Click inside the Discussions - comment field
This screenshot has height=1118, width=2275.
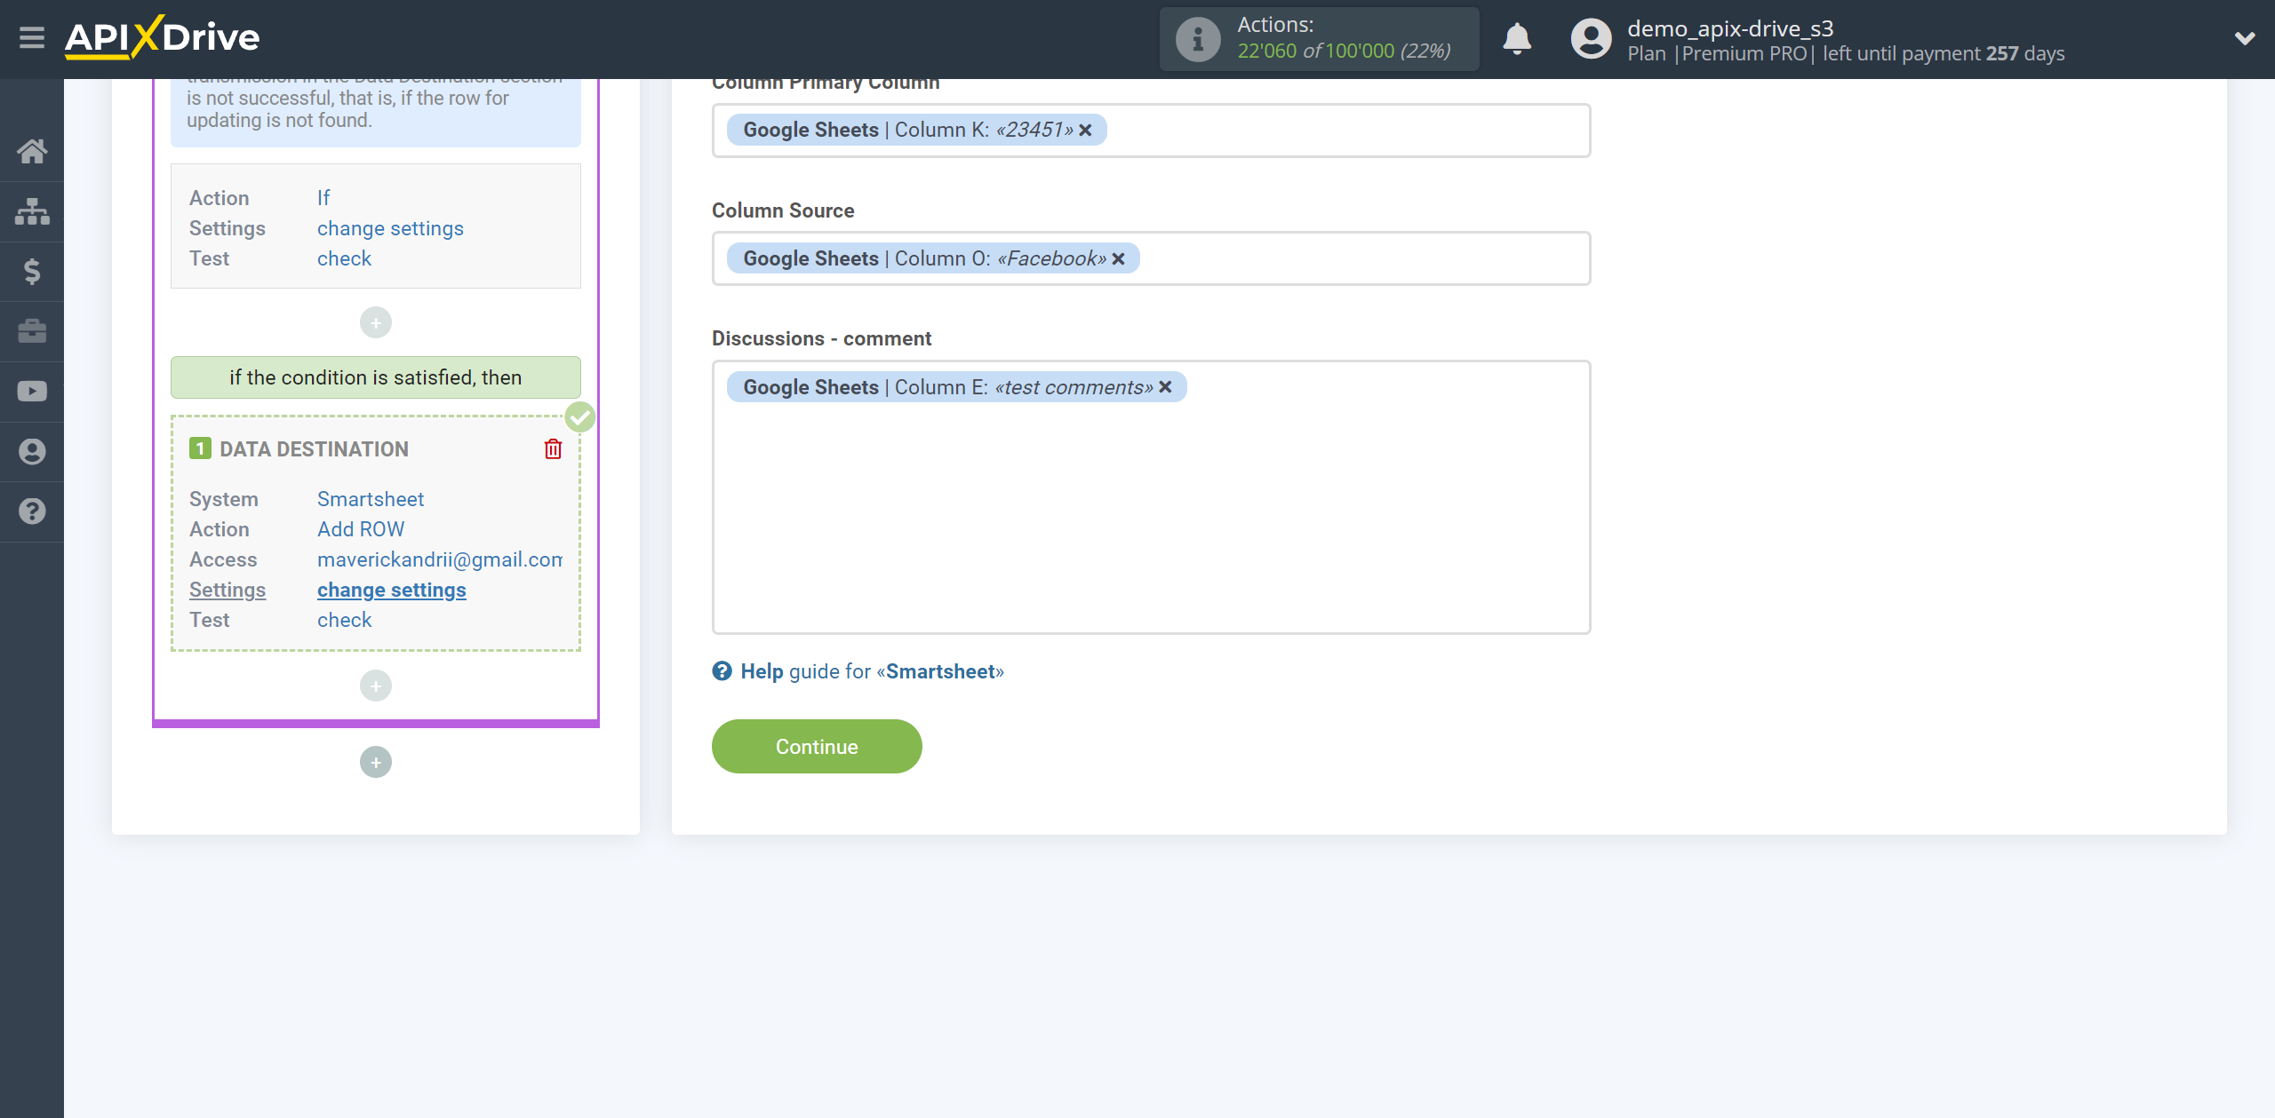[x=1152, y=497]
